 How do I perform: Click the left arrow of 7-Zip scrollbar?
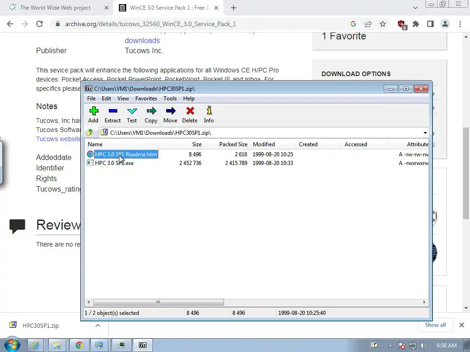coord(89,302)
